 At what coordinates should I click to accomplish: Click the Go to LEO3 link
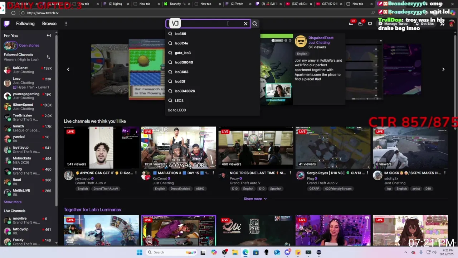(x=177, y=110)
